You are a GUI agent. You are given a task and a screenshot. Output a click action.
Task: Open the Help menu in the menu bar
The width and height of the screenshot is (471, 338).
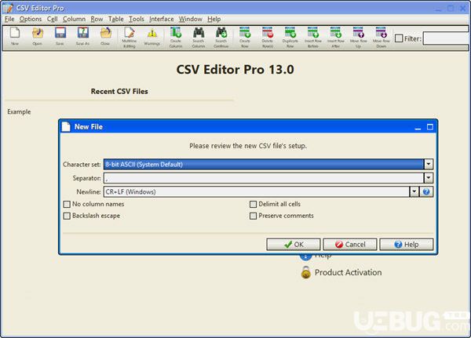[214, 19]
